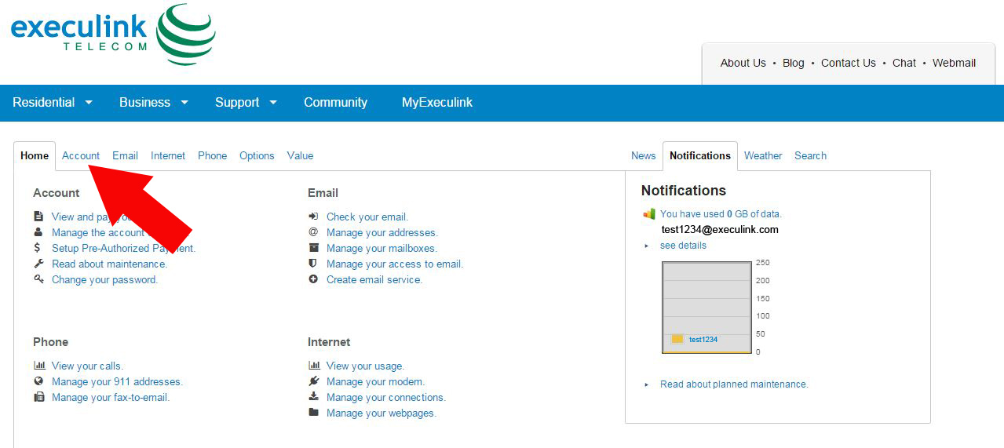Open the Weather tab

click(x=763, y=155)
